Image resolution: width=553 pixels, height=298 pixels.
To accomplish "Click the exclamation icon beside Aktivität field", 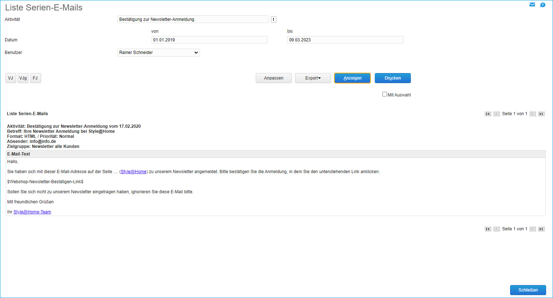I will click(x=273, y=19).
